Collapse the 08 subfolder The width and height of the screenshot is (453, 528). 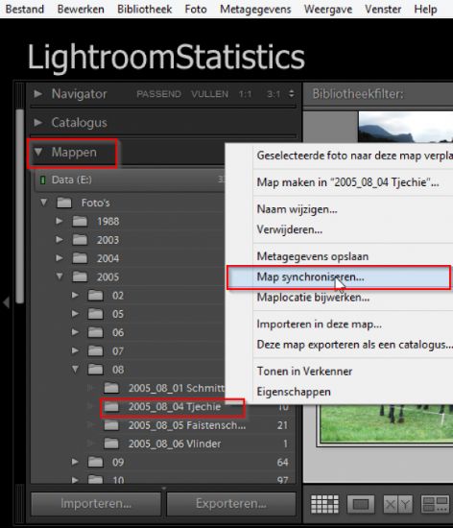(x=76, y=369)
